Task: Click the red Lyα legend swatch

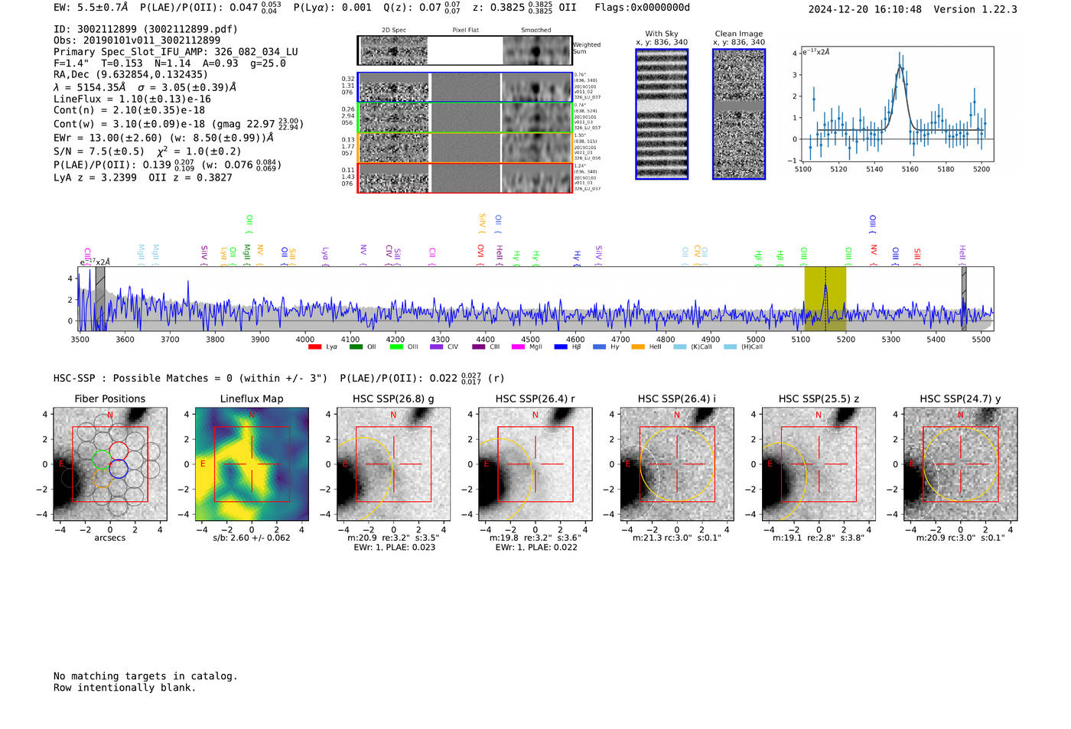Action: coord(314,347)
